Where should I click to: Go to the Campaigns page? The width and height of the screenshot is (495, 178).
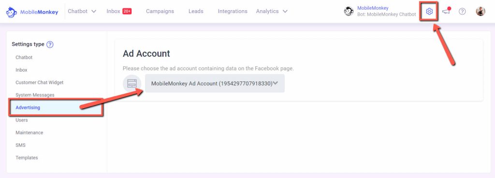point(160,11)
